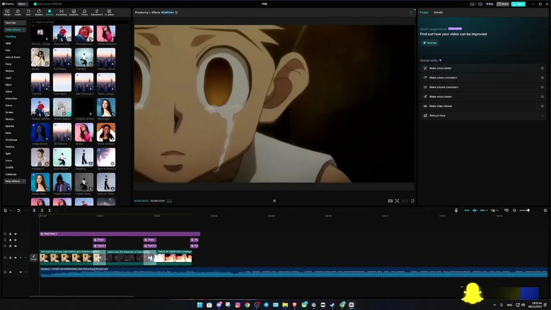Click the Snapchat ghost overlay icon

(x=473, y=293)
